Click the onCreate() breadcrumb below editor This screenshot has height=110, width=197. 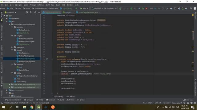point(70,97)
